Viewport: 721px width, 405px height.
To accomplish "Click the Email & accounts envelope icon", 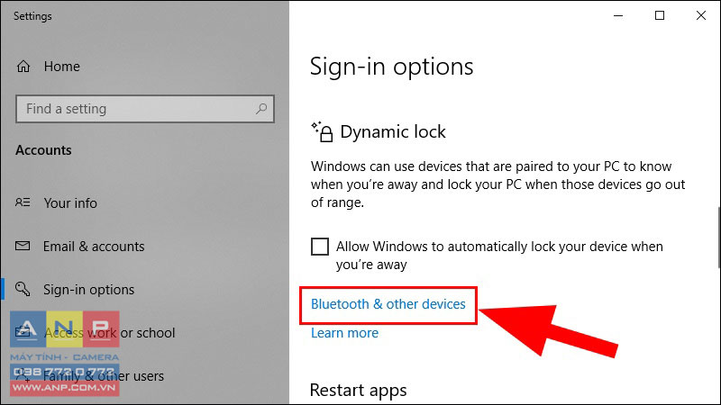I will tap(23, 246).
